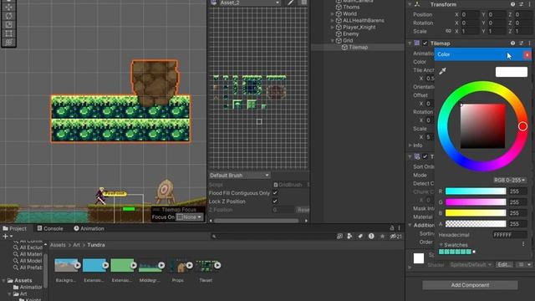This screenshot has height=301, width=535.
Task: Collapse the Assets folder tree
Action: 3,281
